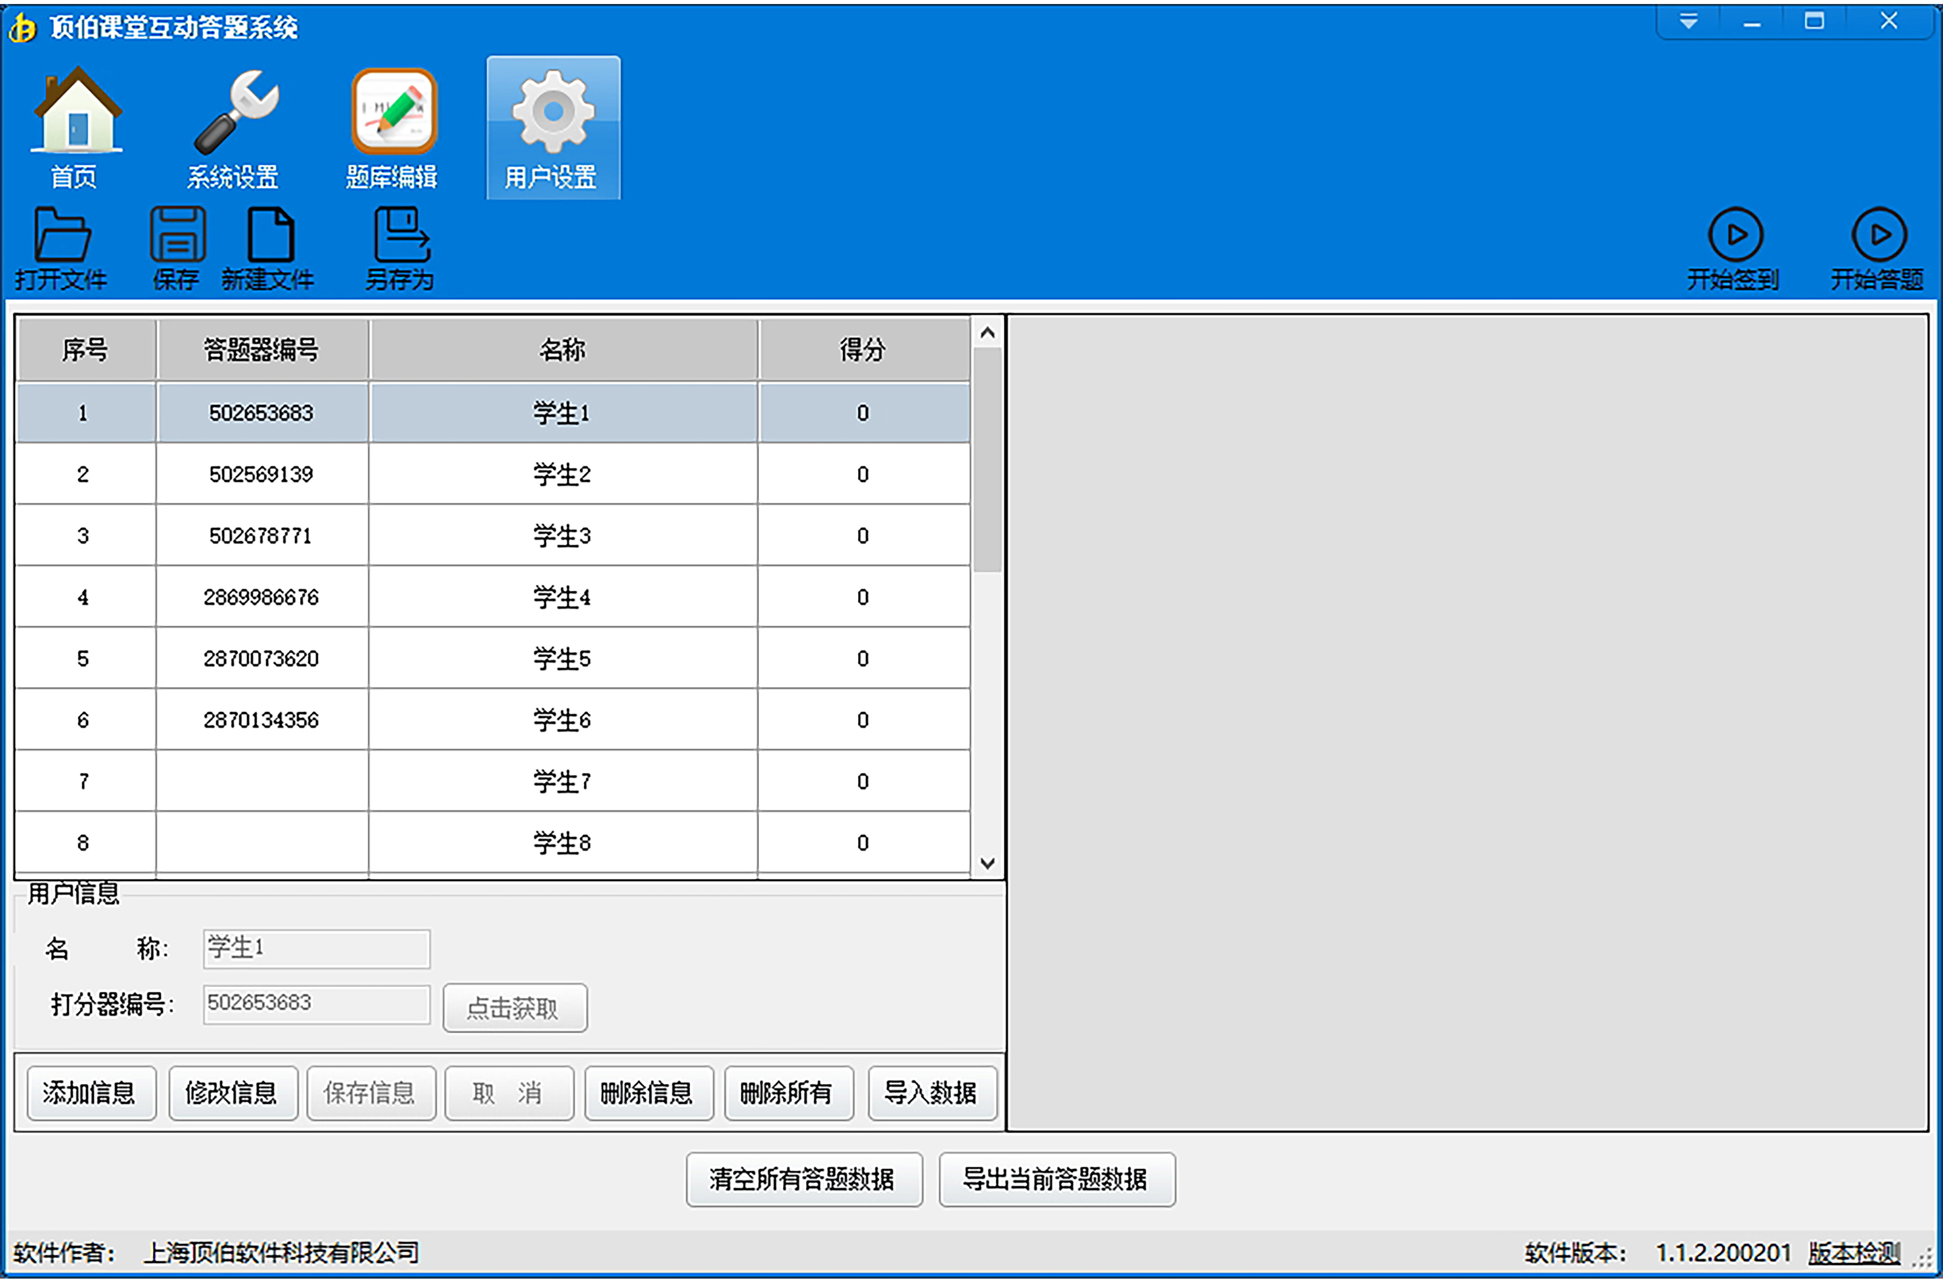Select the row named 学生8
This screenshot has height=1279, width=1943.
[493, 842]
